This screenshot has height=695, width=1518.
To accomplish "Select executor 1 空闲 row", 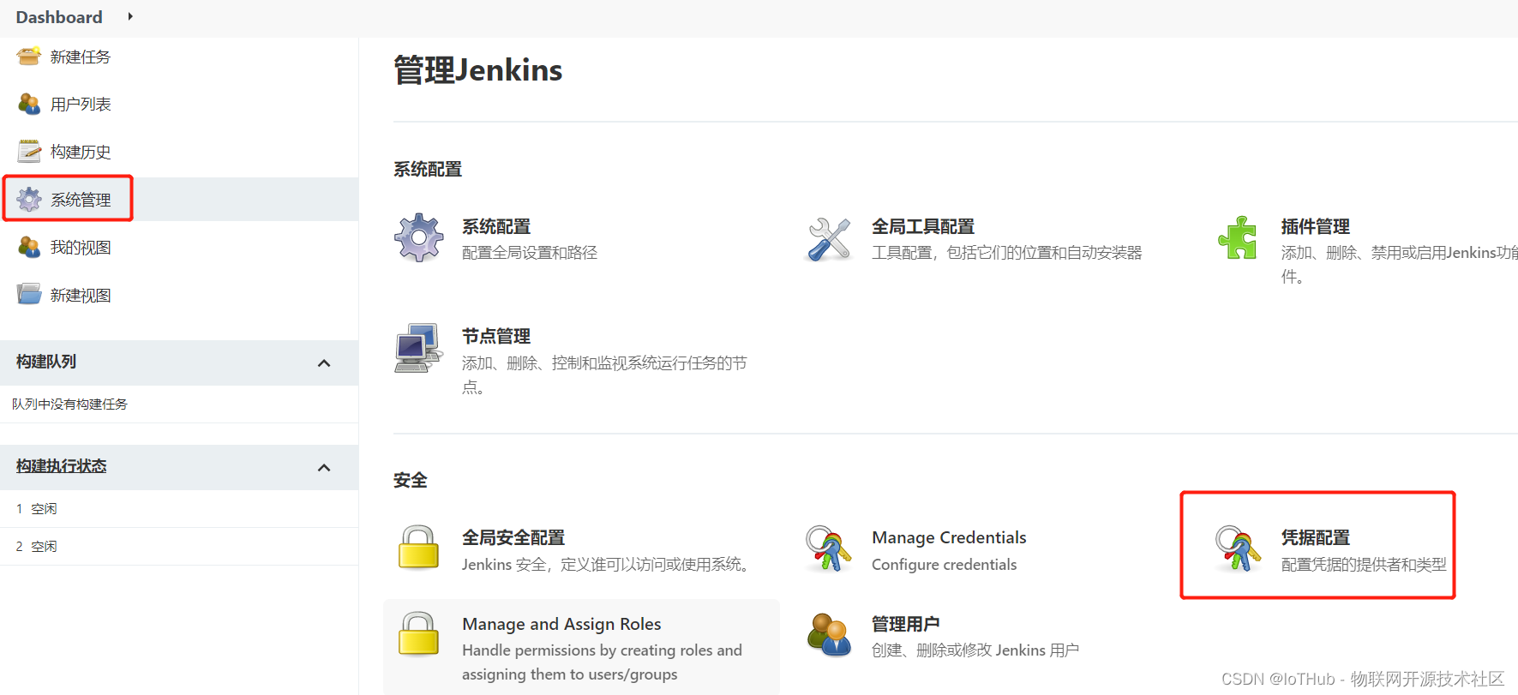I will point(179,509).
